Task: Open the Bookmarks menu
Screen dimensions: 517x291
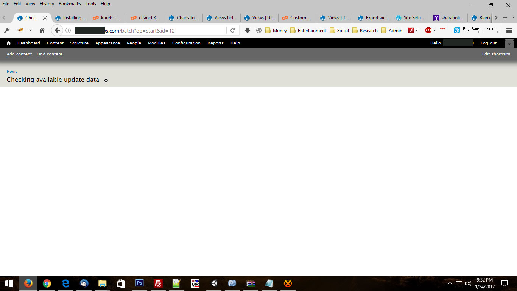Action: coord(70,4)
